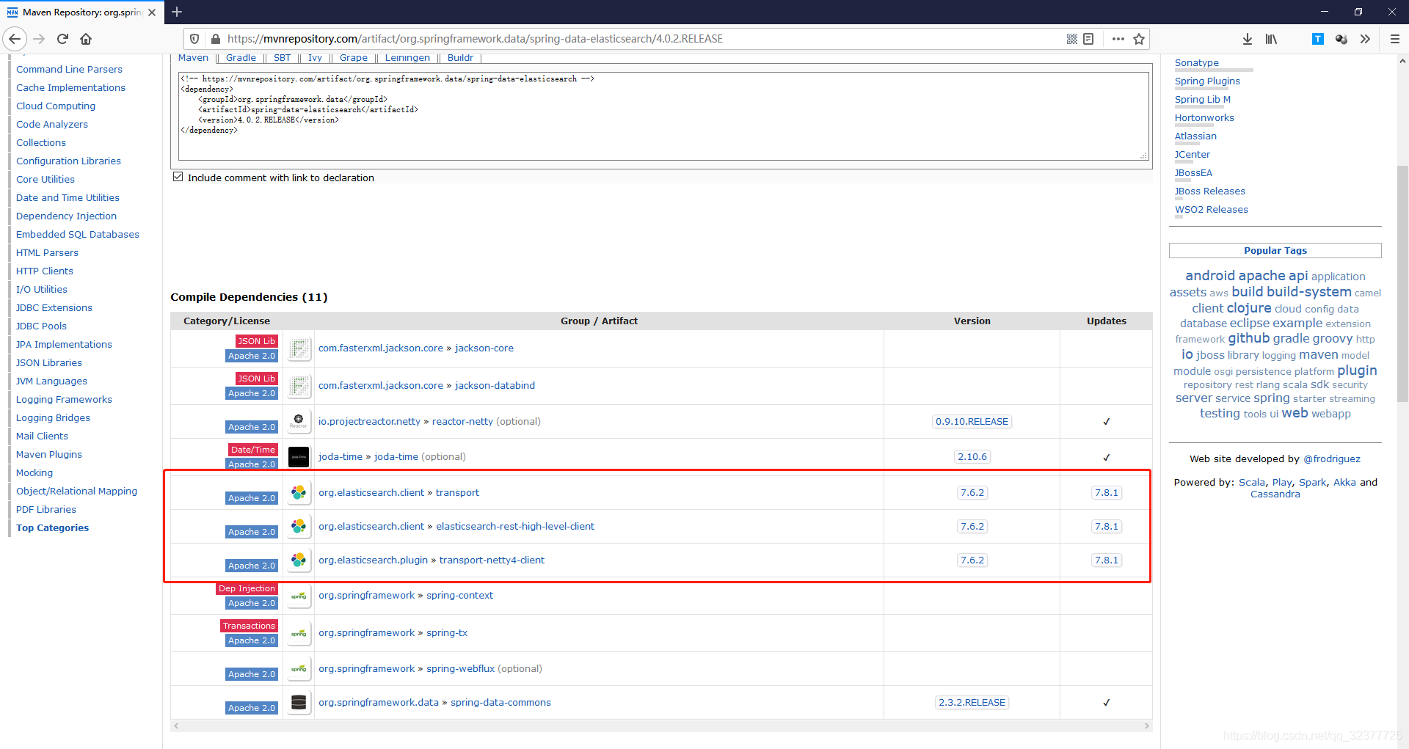
Task: Switch to the Gradle tab
Action: [x=241, y=58]
